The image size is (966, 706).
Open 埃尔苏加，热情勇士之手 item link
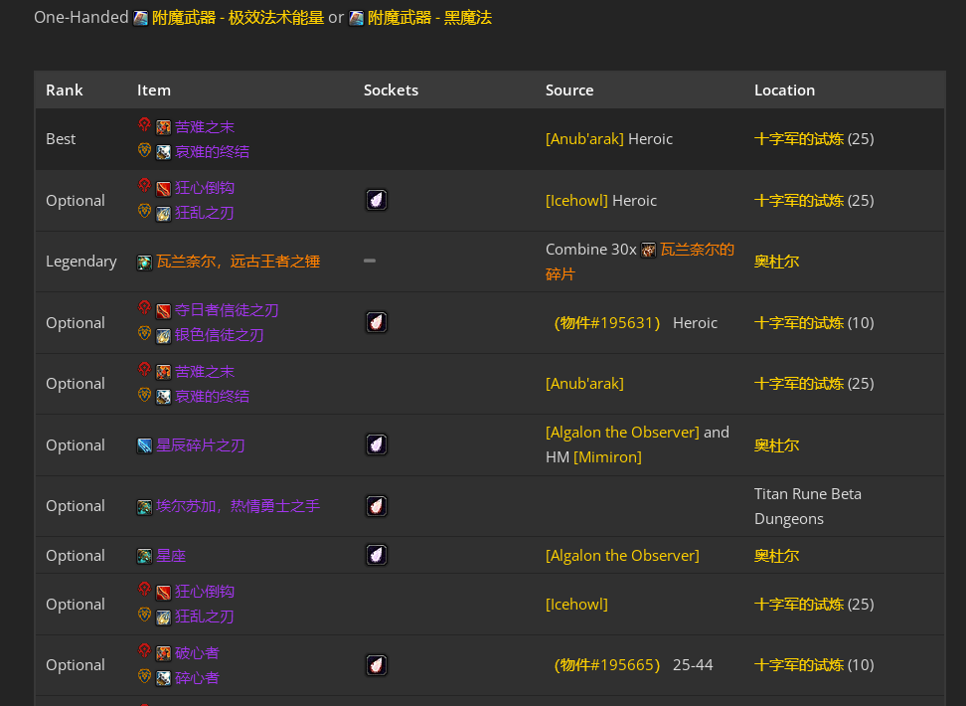(x=238, y=506)
